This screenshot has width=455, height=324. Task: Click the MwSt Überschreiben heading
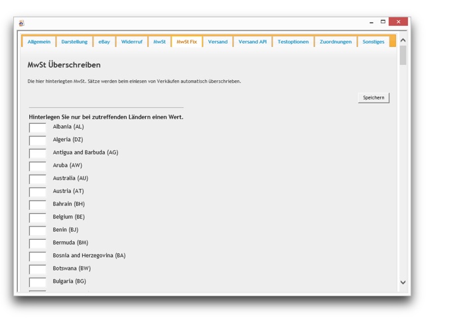coord(64,65)
